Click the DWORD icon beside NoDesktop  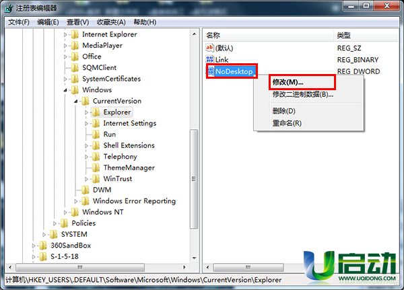coord(211,71)
